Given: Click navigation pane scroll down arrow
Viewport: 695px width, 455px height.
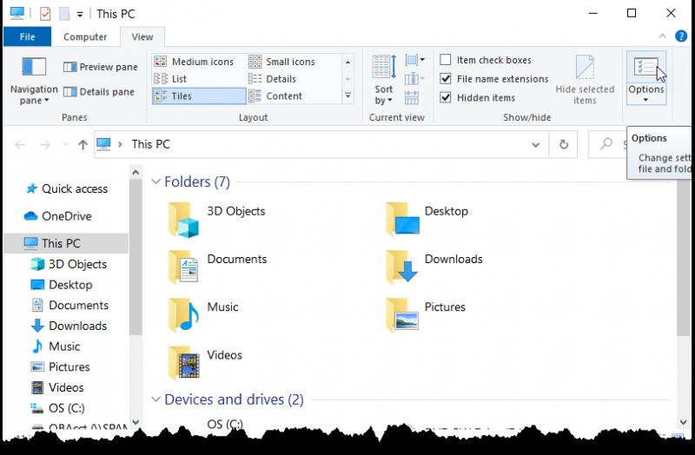Looking at the screenshot, I should click(x=136, y=422).
